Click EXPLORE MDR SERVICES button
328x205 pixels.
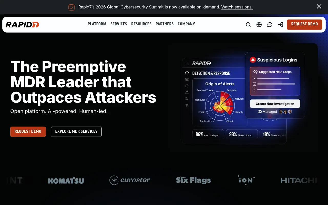pos(76,131)
